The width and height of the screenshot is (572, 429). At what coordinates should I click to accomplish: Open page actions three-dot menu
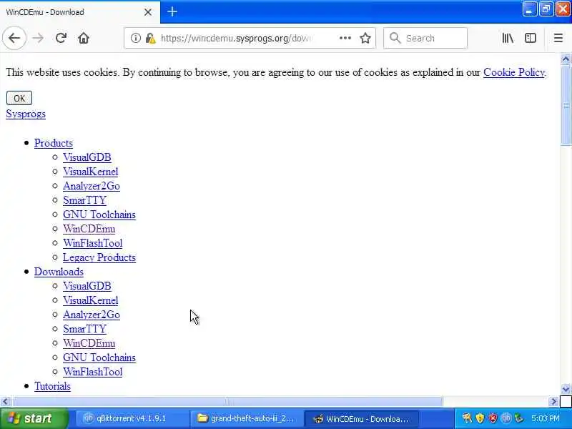[x=345, y=38]
